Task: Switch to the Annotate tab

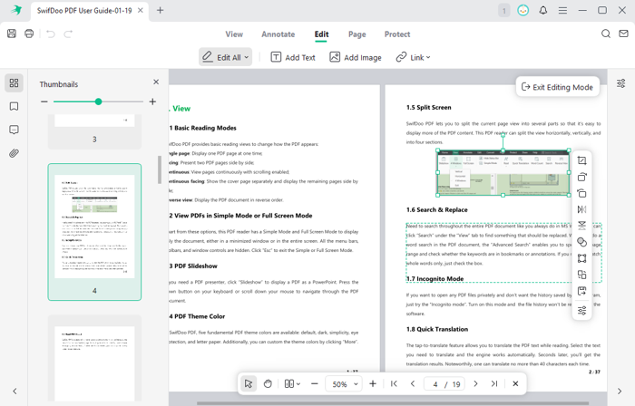Action: click(278, 34)
